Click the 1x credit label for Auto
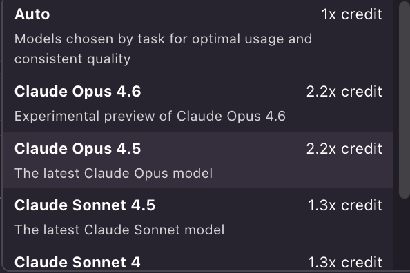 [352, 14]
